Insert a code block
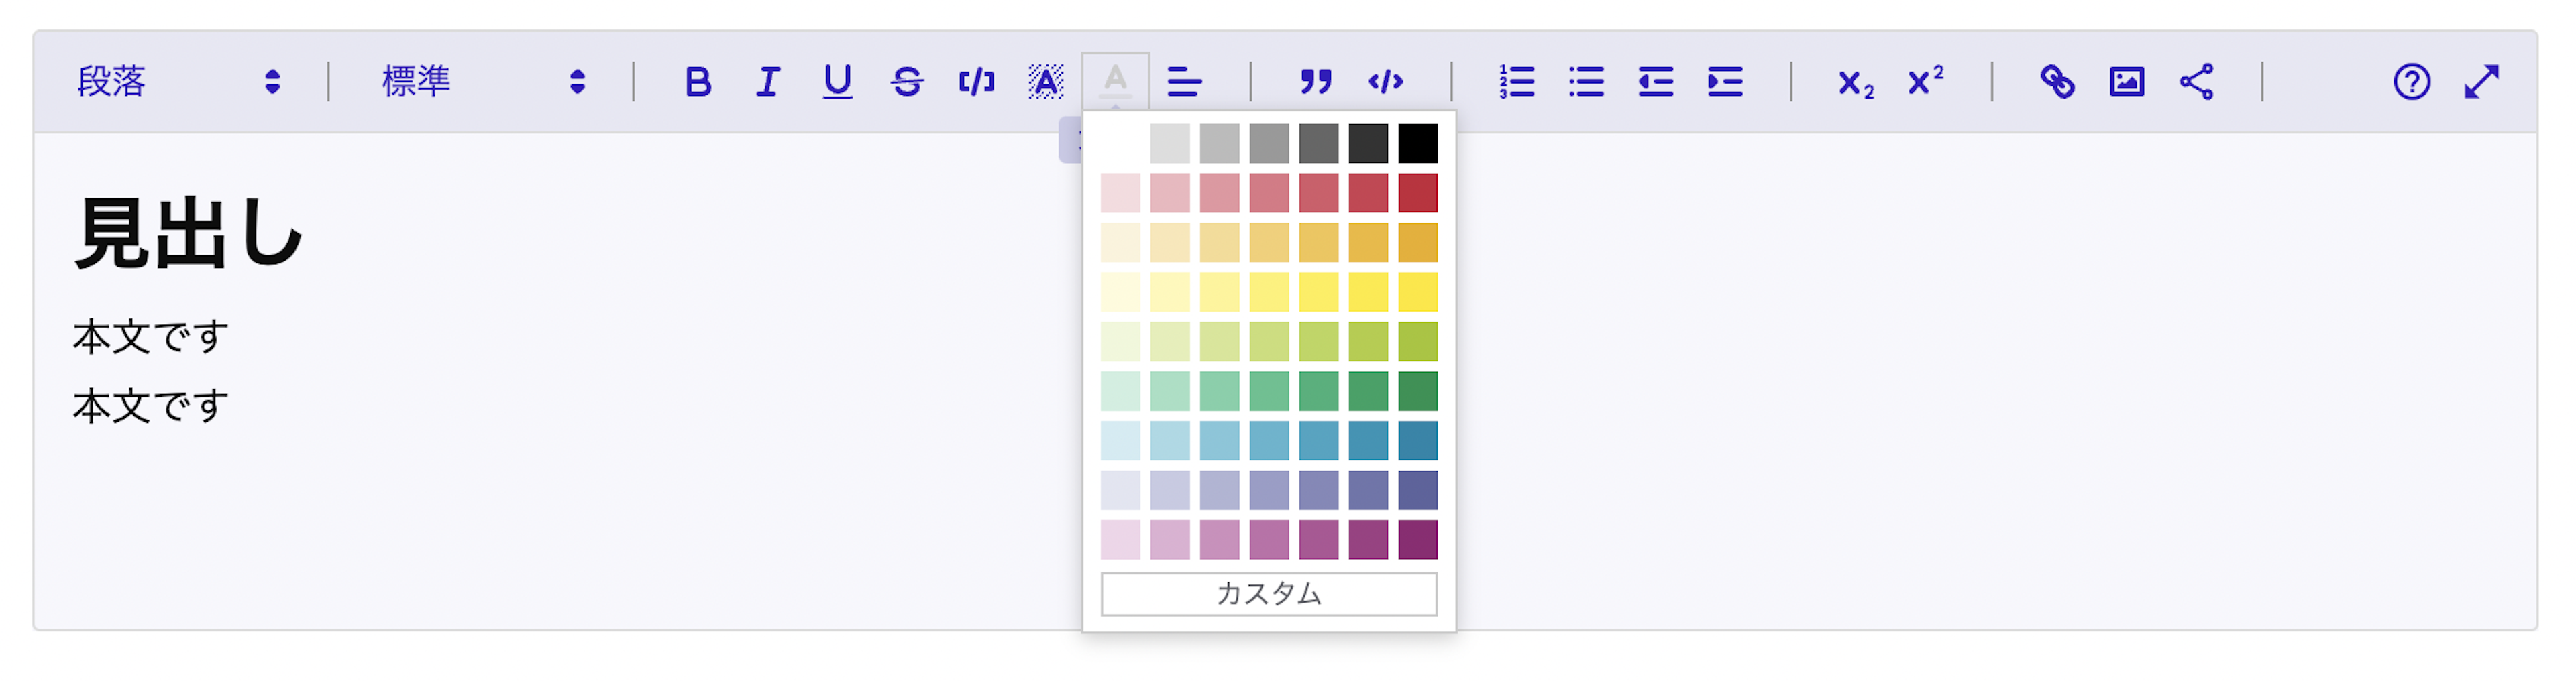 [1386, 81]
